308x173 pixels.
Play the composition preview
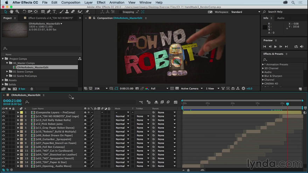tap(275, 46)
